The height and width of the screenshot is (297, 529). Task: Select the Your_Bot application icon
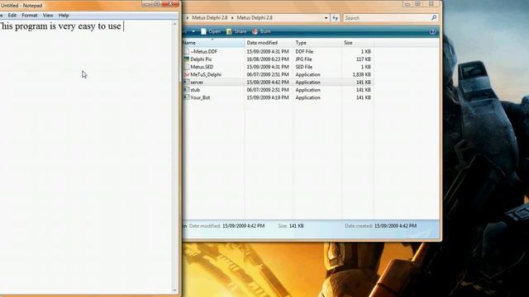tap(187, 97)
